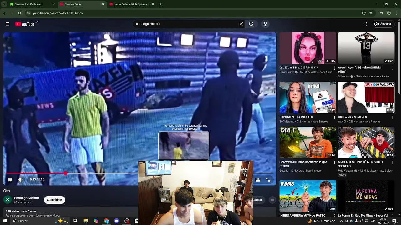Image resolution: width=401 pixels, height=225 pixels.
Task: Open YouTube settings three-dot menu
Action: (366, 24)
